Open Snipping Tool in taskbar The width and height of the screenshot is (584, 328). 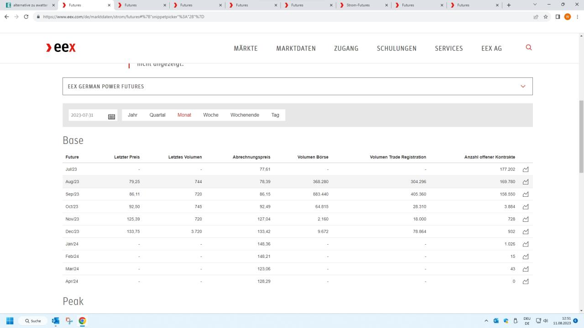[69, 321]
